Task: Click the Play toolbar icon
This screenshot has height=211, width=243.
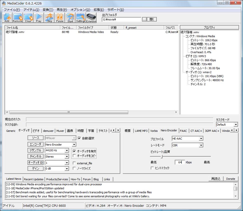Action: point(38,18)
